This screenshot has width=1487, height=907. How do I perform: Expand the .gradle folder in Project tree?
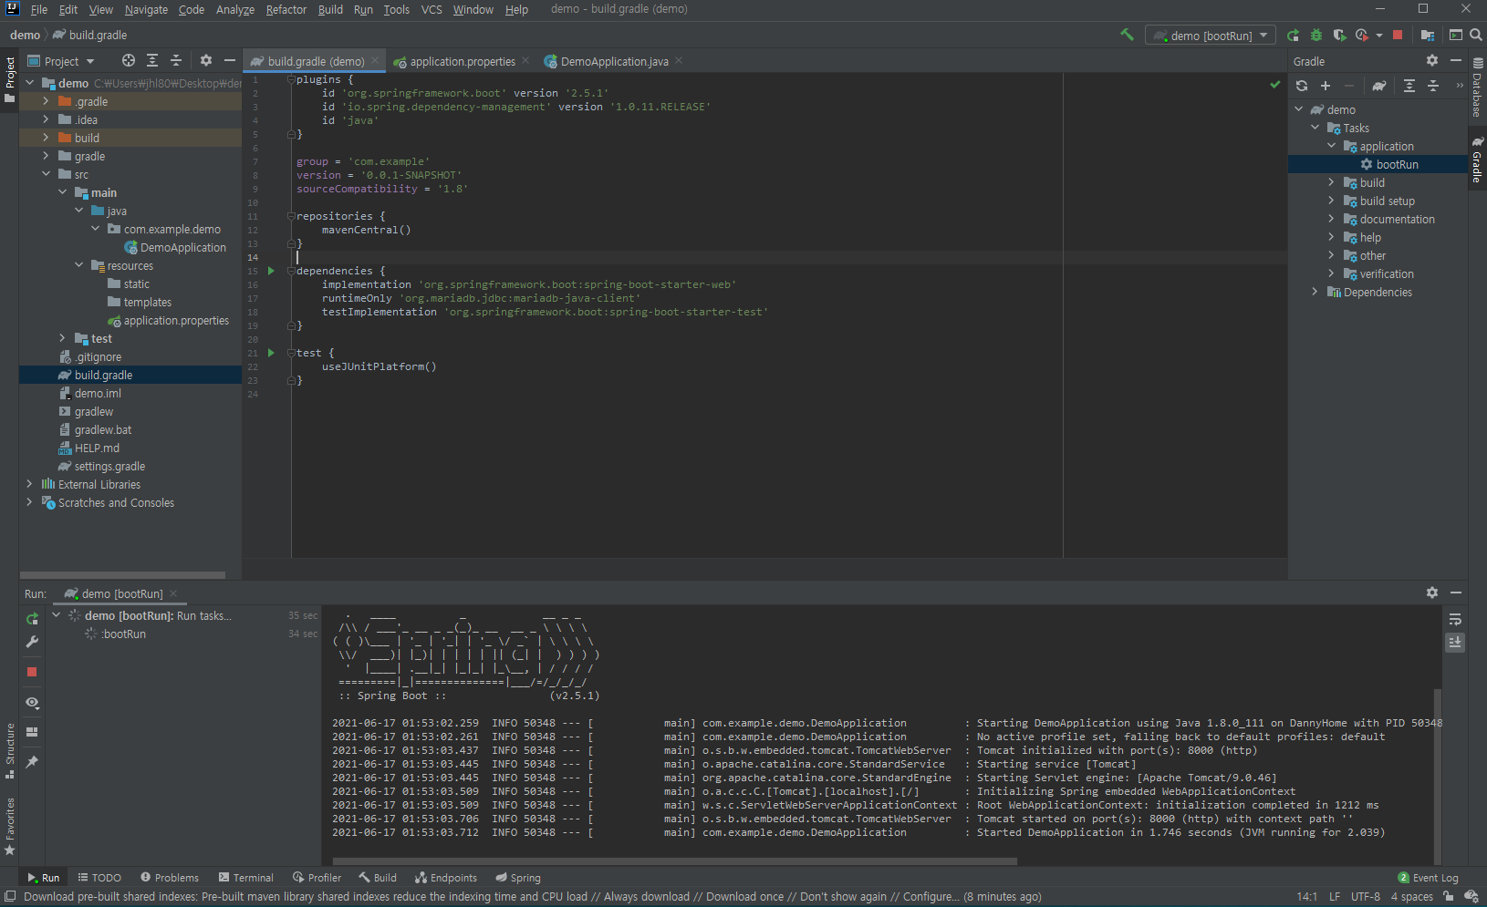(46, 101)
